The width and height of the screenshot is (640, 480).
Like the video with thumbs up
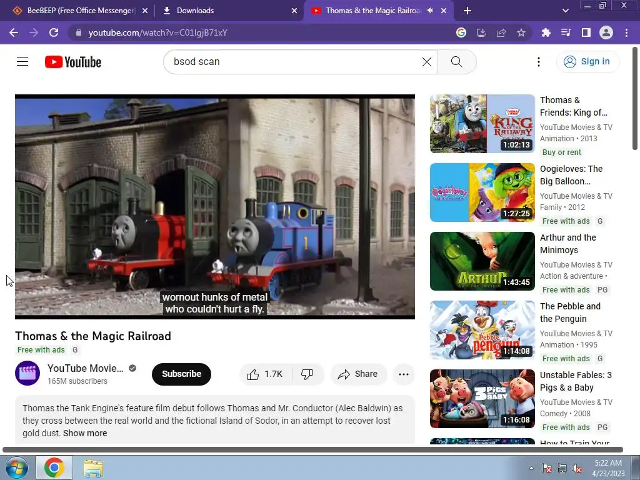(266, 374)
